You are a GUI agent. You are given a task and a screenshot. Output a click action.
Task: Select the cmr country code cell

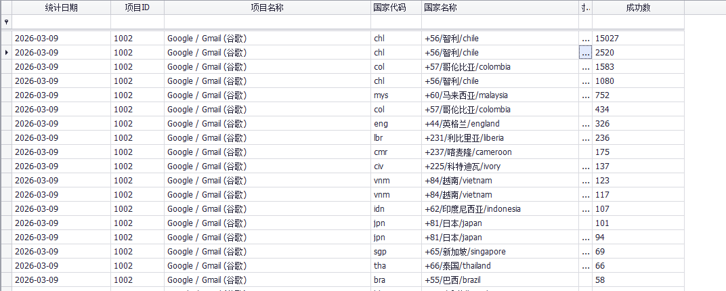coord(396,152)
